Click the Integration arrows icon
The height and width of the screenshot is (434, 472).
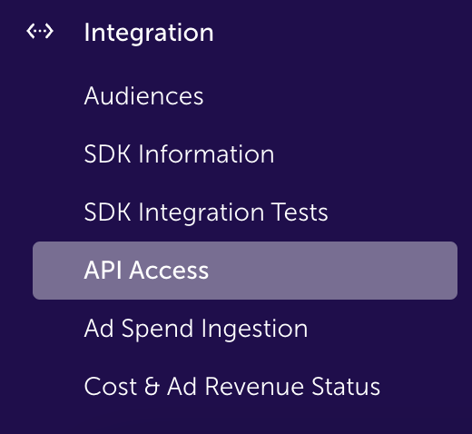pyautogui.click(x=40, y=31)
